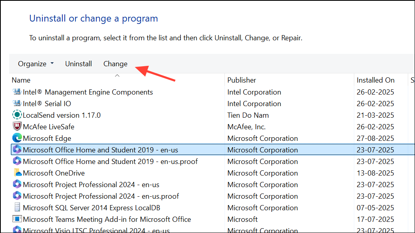
Task: Click icon of Project Professional 2024 en-us
Action: coord(17,184)
